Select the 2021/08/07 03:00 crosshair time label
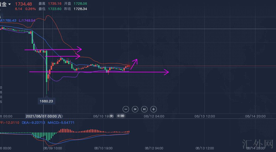 tap(44, 116)
